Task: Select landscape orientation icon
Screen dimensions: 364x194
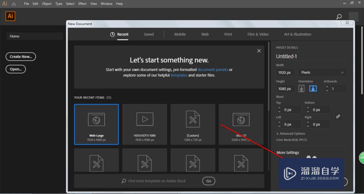Action: point(313,89)
